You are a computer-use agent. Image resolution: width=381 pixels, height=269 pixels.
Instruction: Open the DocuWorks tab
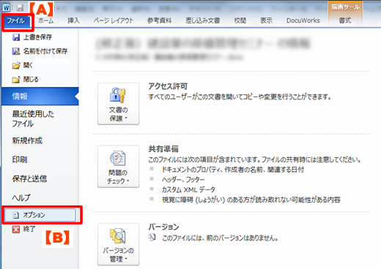point(303,20)
